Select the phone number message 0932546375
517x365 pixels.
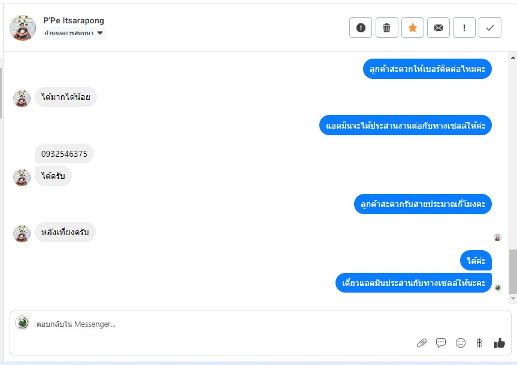click(x=64, y=154)
